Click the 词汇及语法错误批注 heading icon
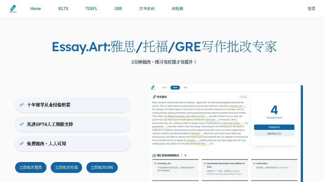The width and height of the screenshot is (324, 182). 154,155
